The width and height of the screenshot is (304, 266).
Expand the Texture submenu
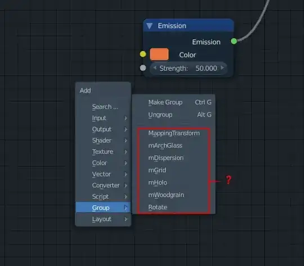point(103,152)
